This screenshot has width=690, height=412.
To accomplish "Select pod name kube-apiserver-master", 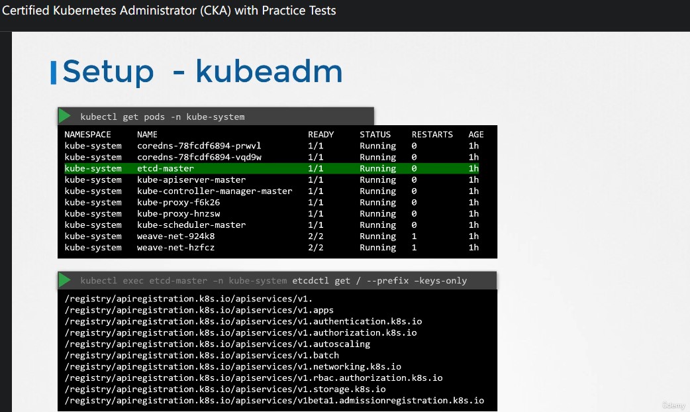I will click(x=191, y=180).
